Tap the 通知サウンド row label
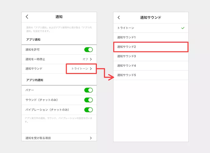The height and width of the screenshot is (153, 210). coord(34,69)
